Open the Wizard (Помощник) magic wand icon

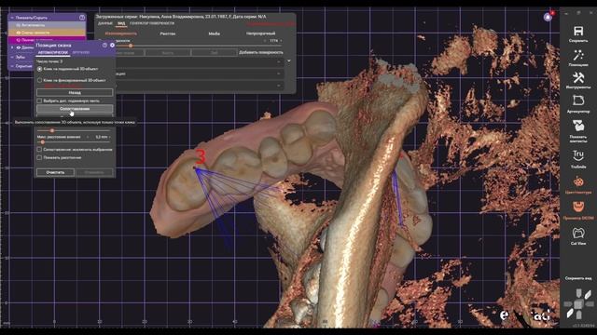578,56
